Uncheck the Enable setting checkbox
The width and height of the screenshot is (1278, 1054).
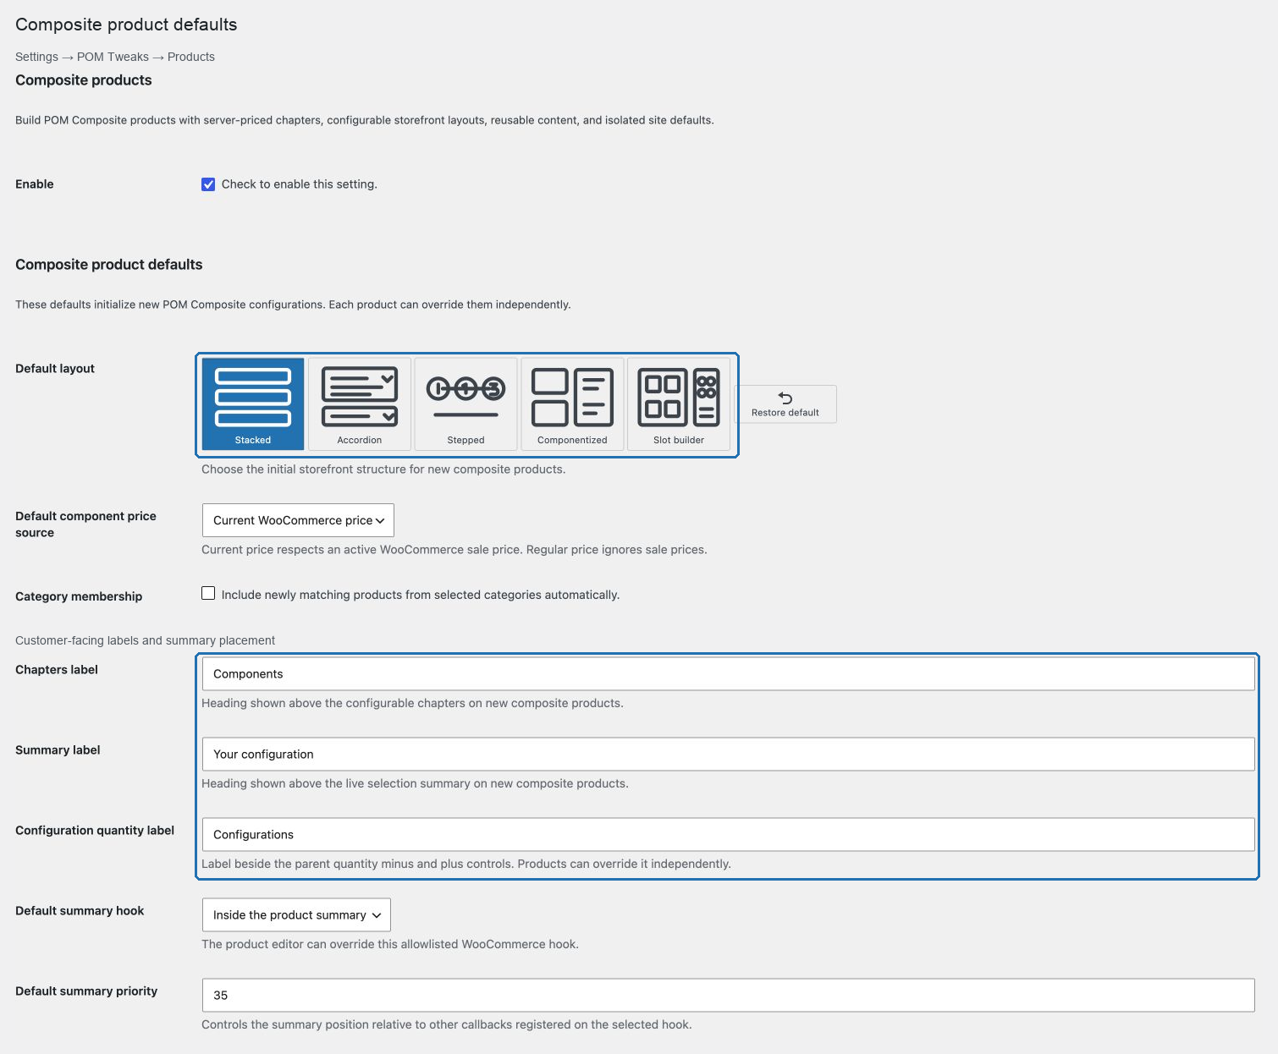tap(208, 184)
